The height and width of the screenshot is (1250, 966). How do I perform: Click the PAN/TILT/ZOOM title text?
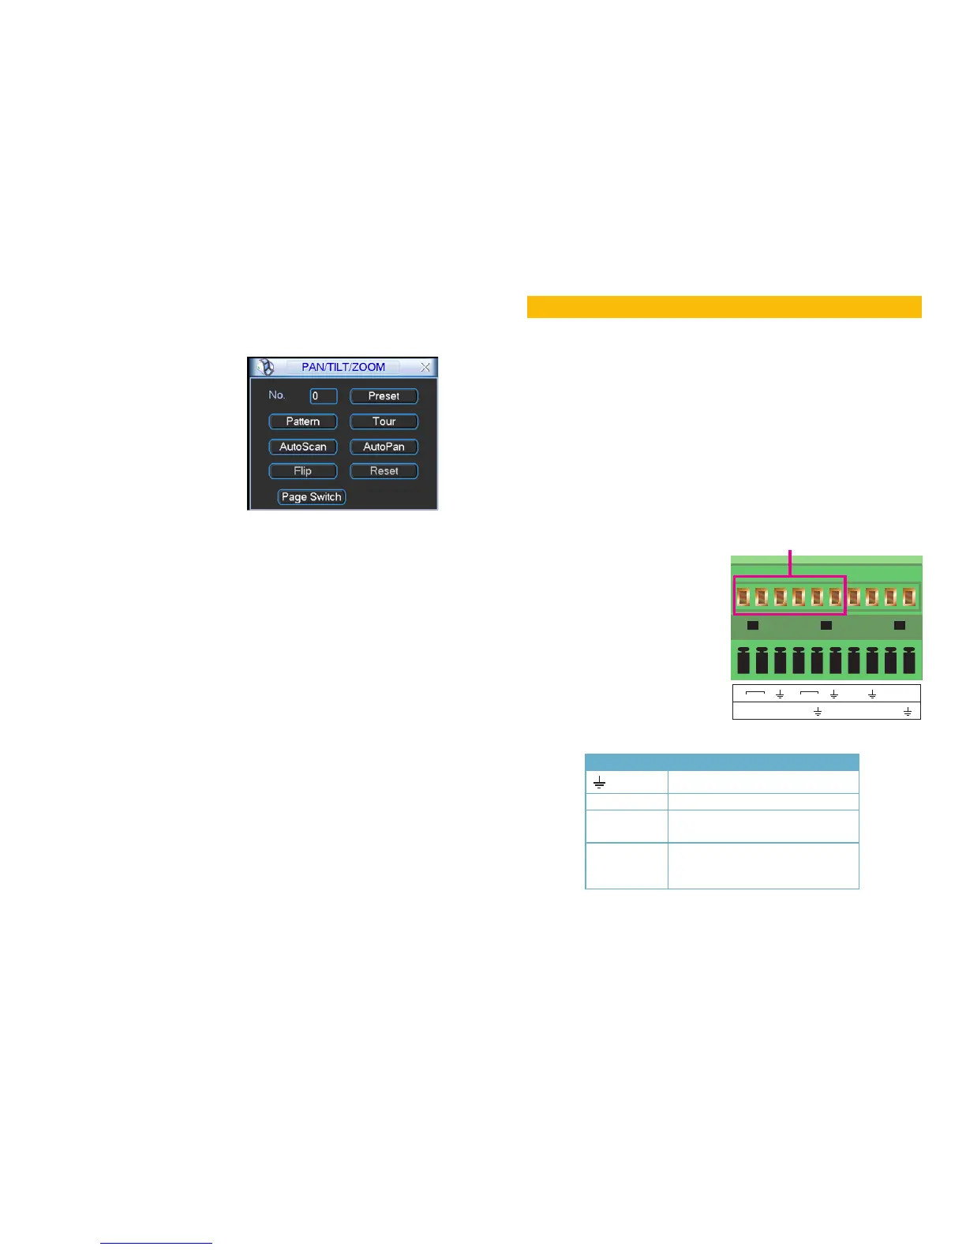pyautogui.click(x=343, y=367)
